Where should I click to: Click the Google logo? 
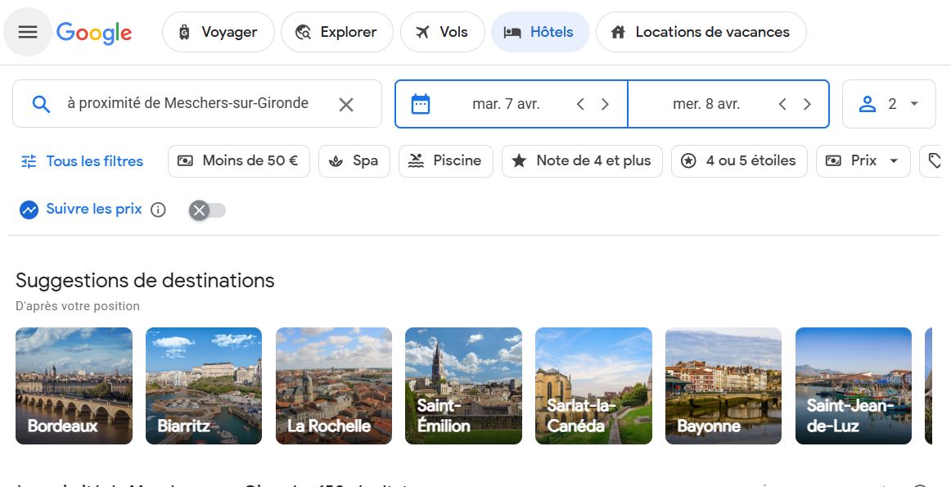pyautogui.click(x=94, y=33)
